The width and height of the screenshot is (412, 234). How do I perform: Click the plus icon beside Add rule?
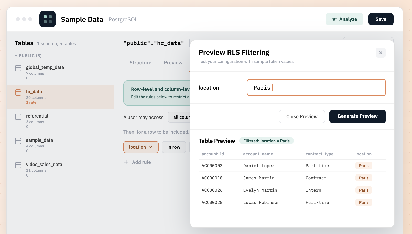tap(126, 162)
